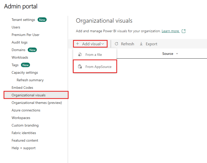This screenshot has height=163, width=207.
Task: Click the New badge beside Tenant settings
Action: tap(42, 20)
